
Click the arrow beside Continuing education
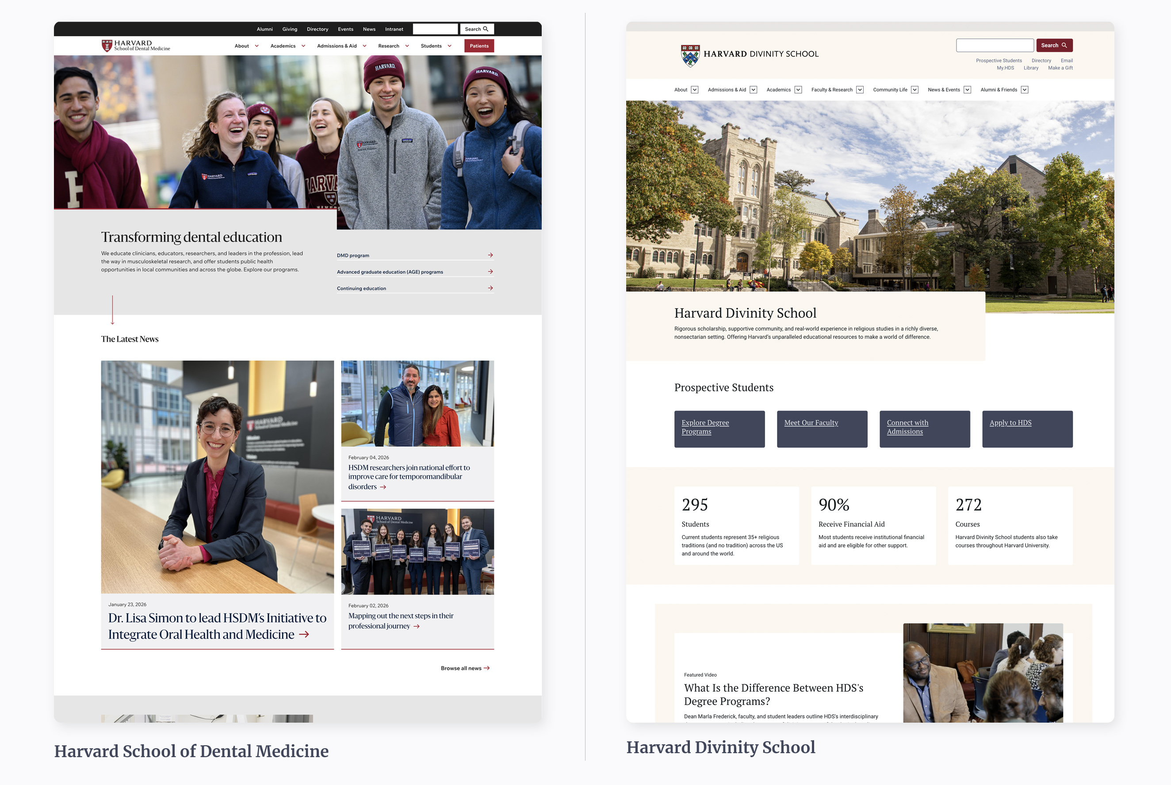click(490, 288)
